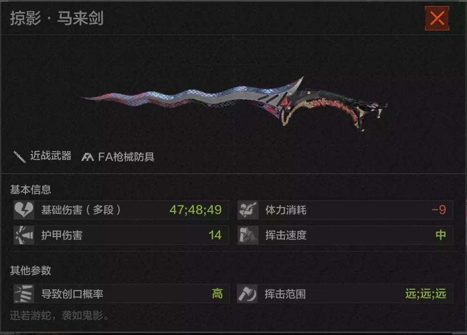
Task: Click the 掠影·马来剑 title text
Action: (57, 18)
